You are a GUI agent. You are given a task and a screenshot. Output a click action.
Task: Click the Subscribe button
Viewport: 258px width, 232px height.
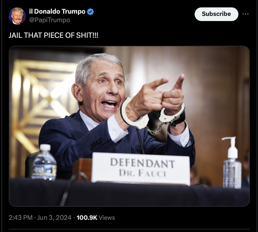(216, 14)
